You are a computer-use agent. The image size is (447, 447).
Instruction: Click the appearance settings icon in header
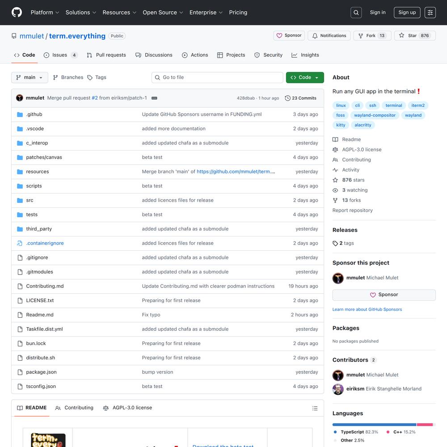[430, 13]
